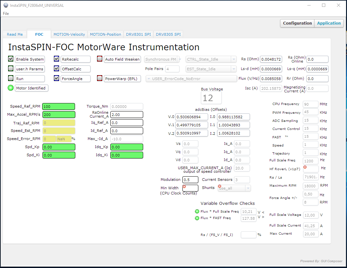Viewport: 347px width, 268px height.
Task: Enable the PowerWarp (EPL) checkbox
Action: tap(100, 78)
